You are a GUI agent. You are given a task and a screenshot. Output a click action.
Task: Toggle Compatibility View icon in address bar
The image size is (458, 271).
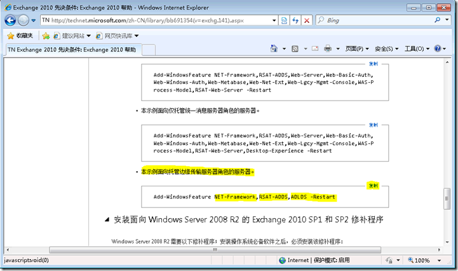[284, 20]
